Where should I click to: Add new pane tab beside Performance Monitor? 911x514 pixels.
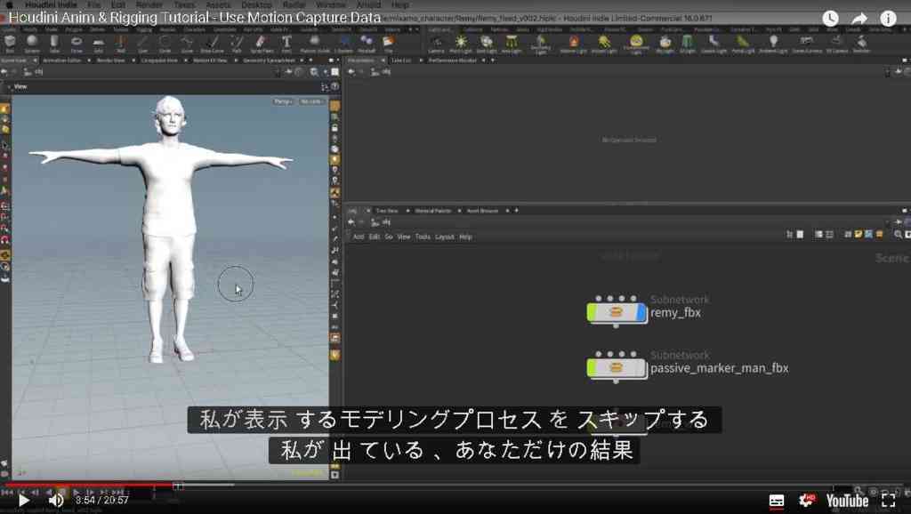pyautogui.click(x=493, y=60)
